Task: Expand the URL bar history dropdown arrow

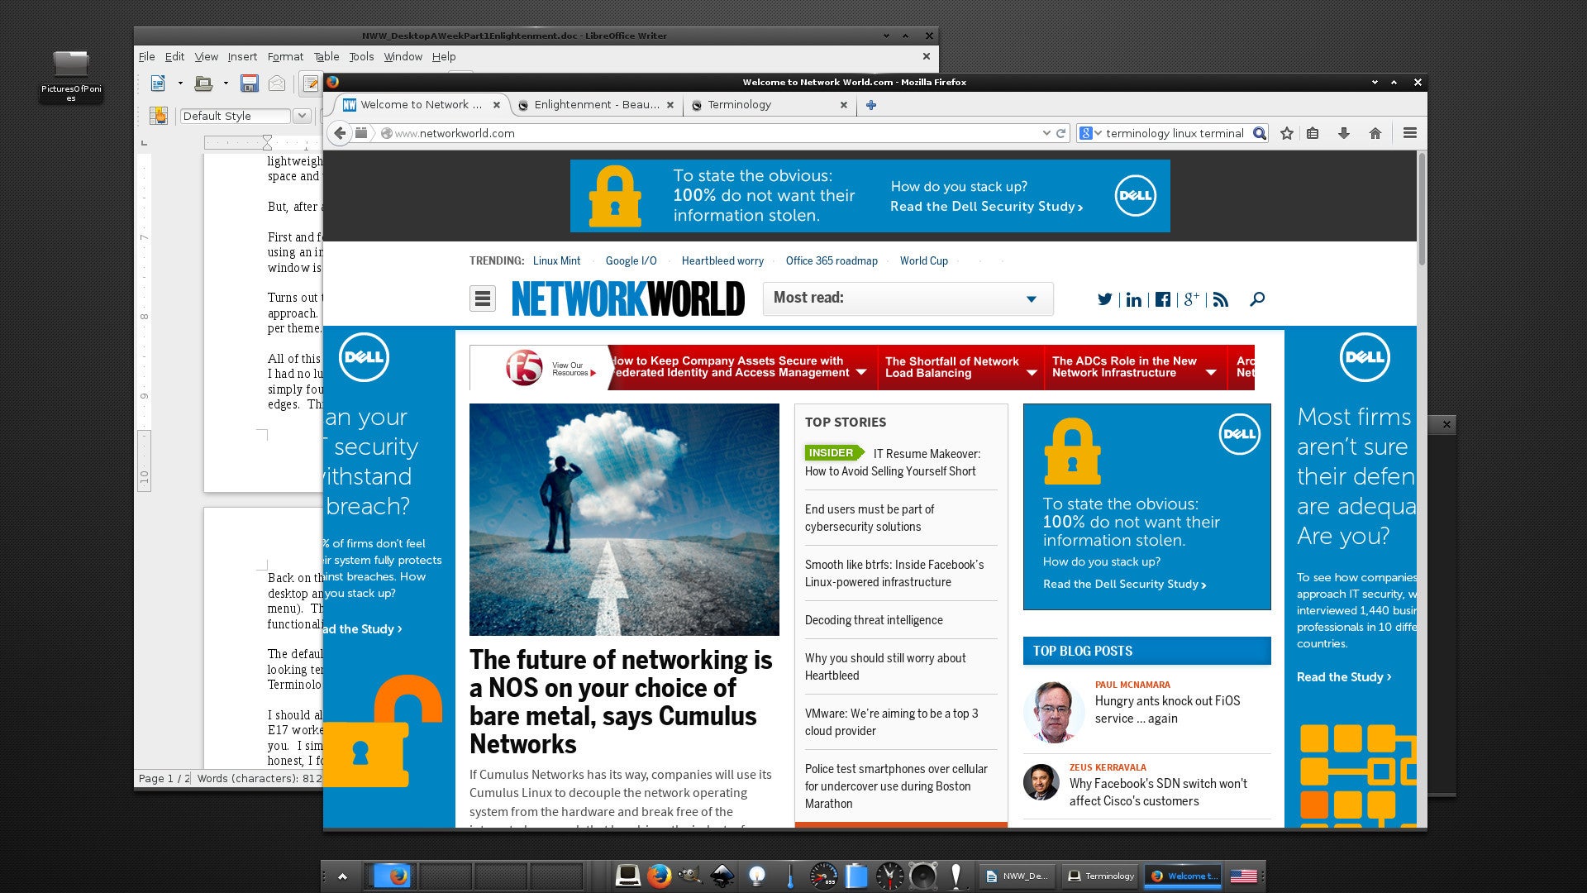Action: tap(1046, 133)
